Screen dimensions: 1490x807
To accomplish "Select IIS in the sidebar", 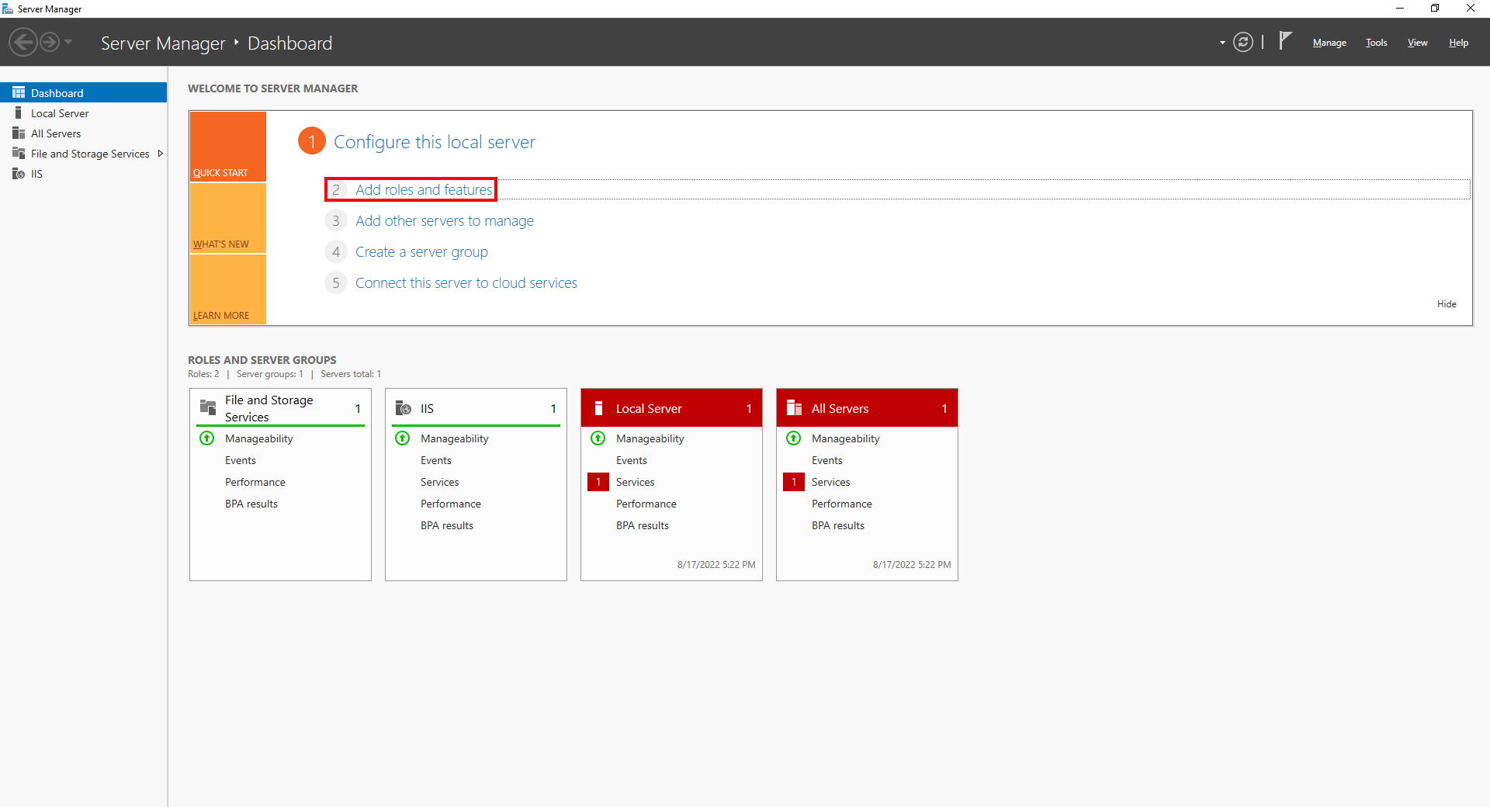I will click(84, 174).
